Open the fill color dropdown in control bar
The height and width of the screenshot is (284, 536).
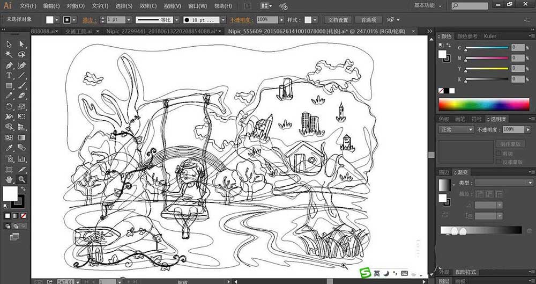click(x=57, y=20)
